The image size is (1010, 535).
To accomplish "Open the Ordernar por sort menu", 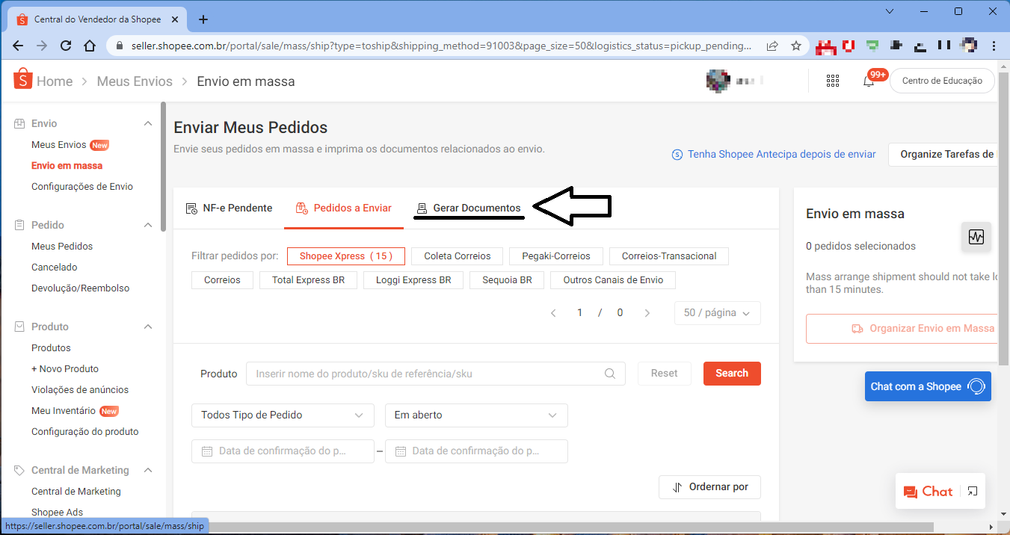I will 709,487.
